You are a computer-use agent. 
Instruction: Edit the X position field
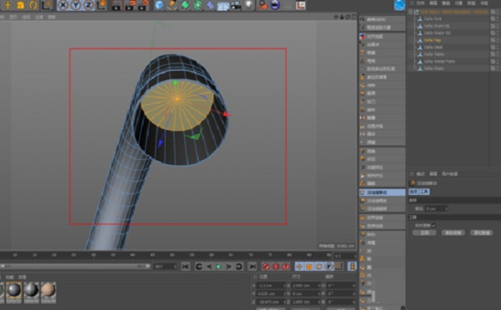tap(271, 286)
